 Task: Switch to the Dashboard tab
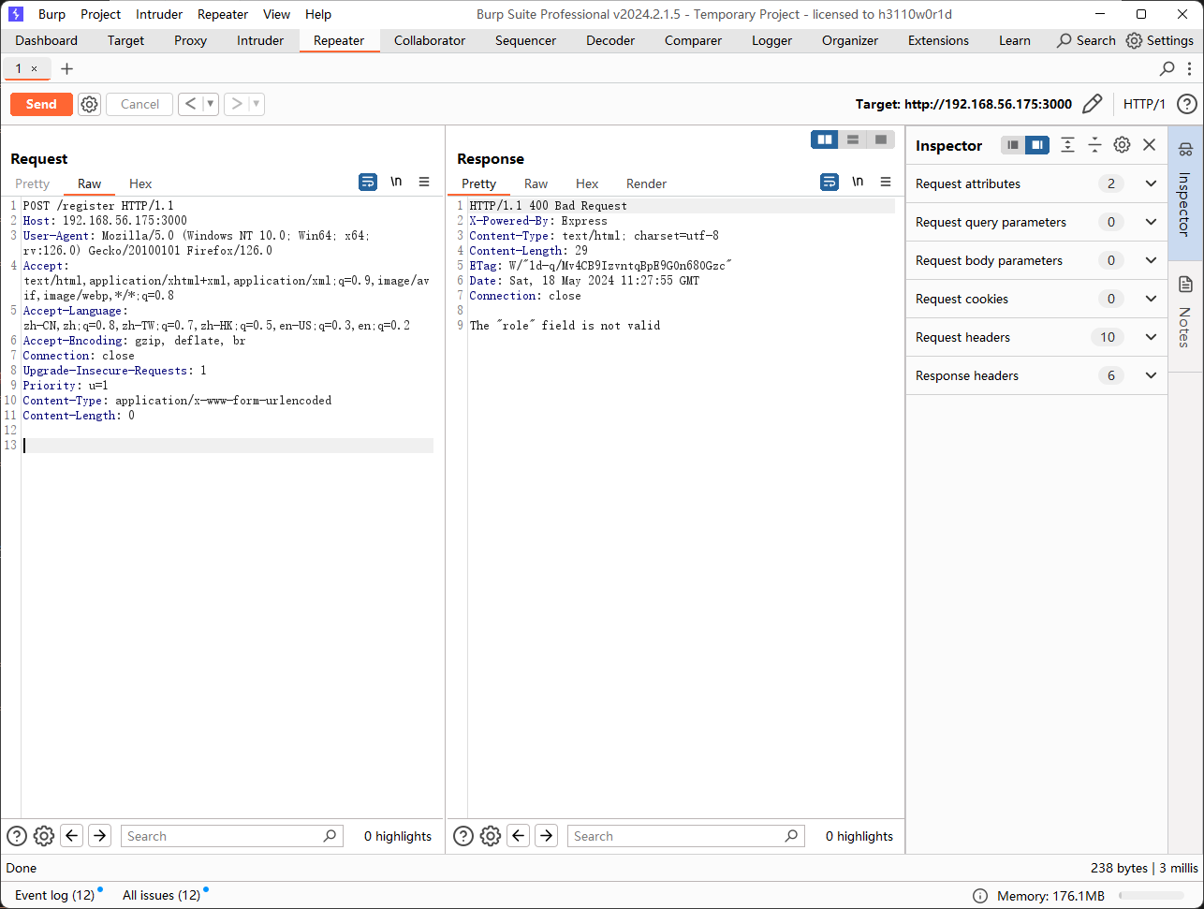(x=47, y=40)
